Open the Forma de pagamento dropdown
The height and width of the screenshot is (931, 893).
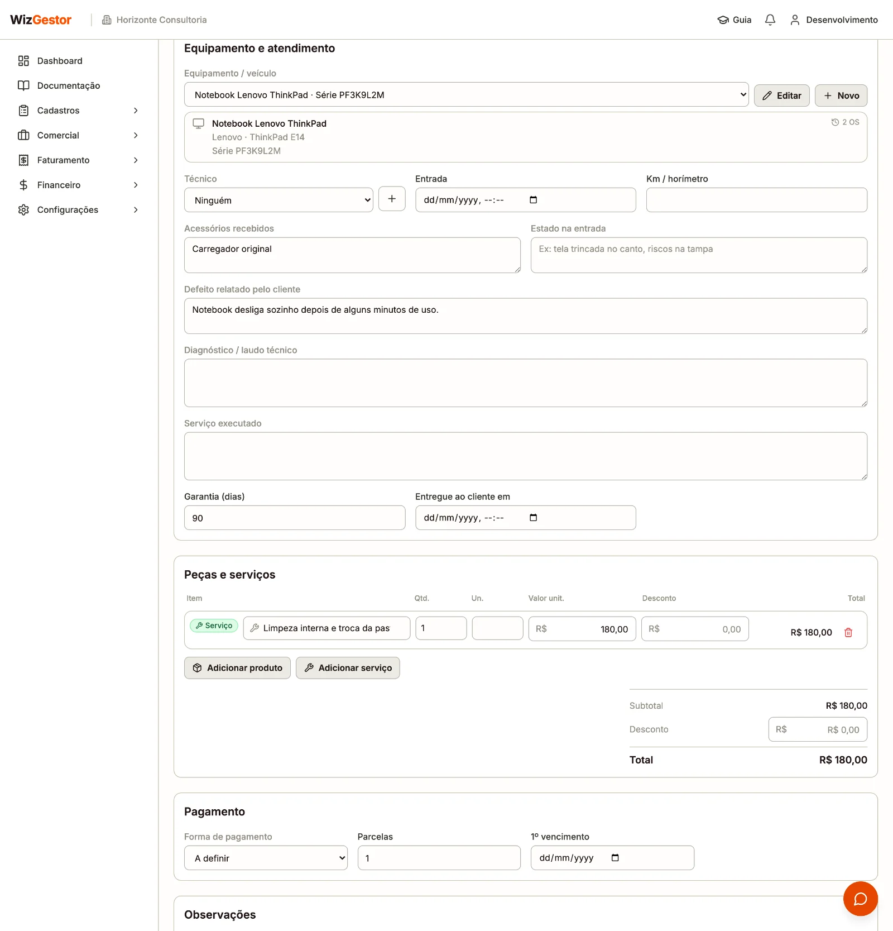(x=266, y=858)
